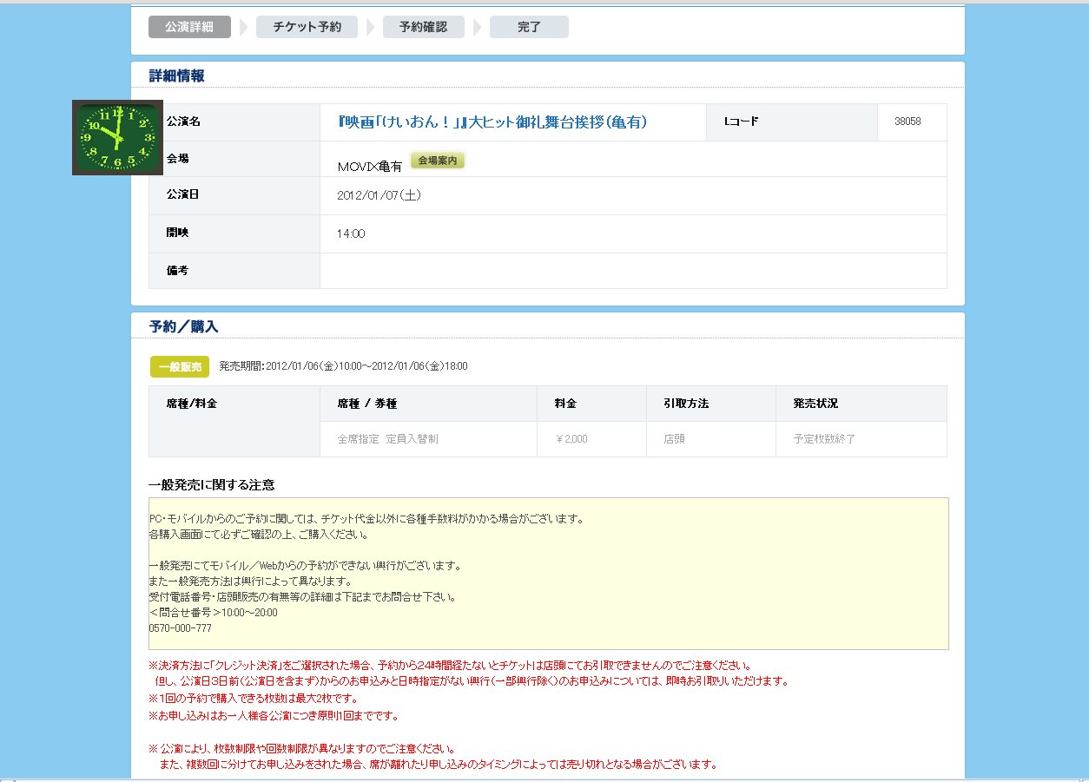Open the 映画「けいおん！」 event title link
Viewport: 1089px width, 782px height.
click(492, 122)
